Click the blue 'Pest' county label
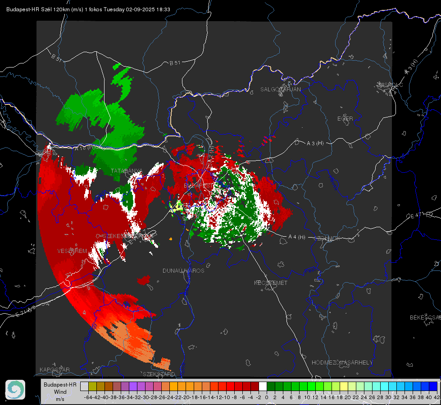 pos(311,271)
